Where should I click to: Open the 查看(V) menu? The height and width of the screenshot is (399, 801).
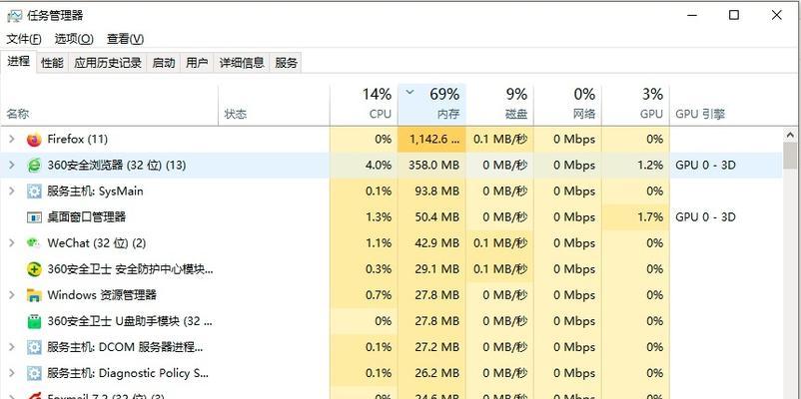pos(125,39)
